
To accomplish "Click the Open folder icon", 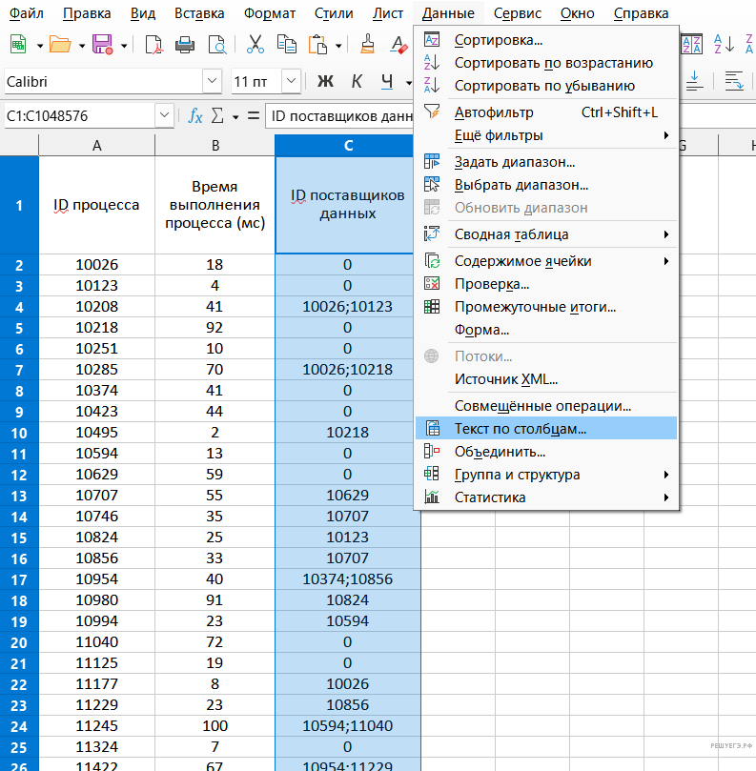I will coord(60,45).
